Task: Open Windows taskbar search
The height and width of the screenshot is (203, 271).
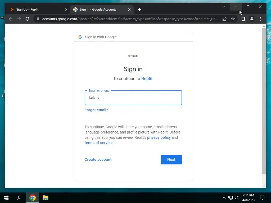Action: [x=19, y=198]
